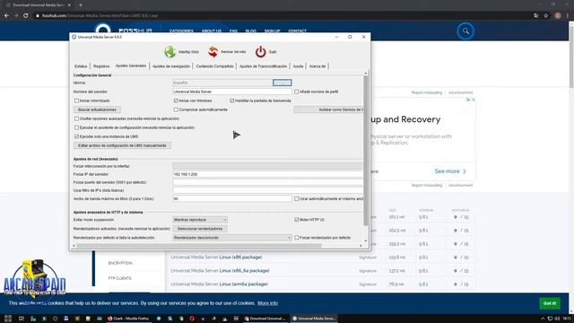
Task: Select the Ajustes Generales tab
Action: 131,65
